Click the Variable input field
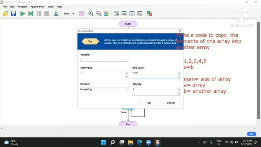 click(104, 60)
